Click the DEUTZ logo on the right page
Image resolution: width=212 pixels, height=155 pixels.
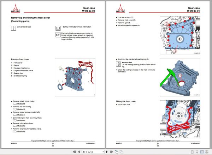coord(120,8)
